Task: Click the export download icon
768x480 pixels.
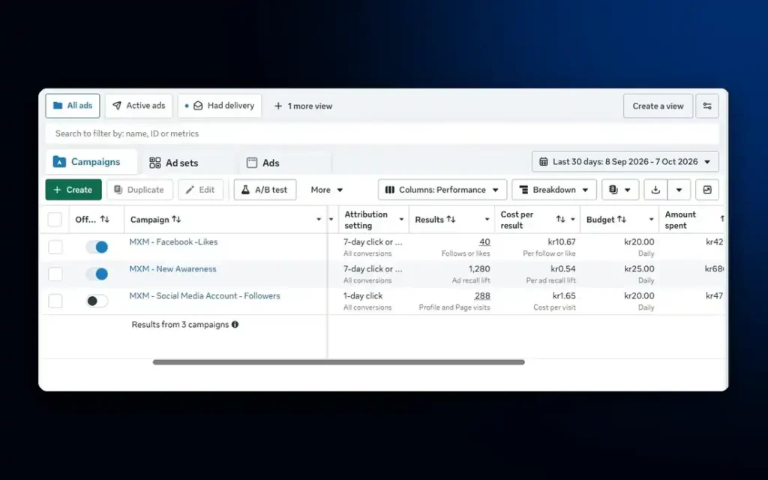Action: 655,190
